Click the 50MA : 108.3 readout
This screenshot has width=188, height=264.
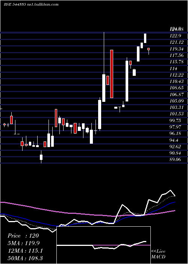pyautogui.click(x=25, y=258)
